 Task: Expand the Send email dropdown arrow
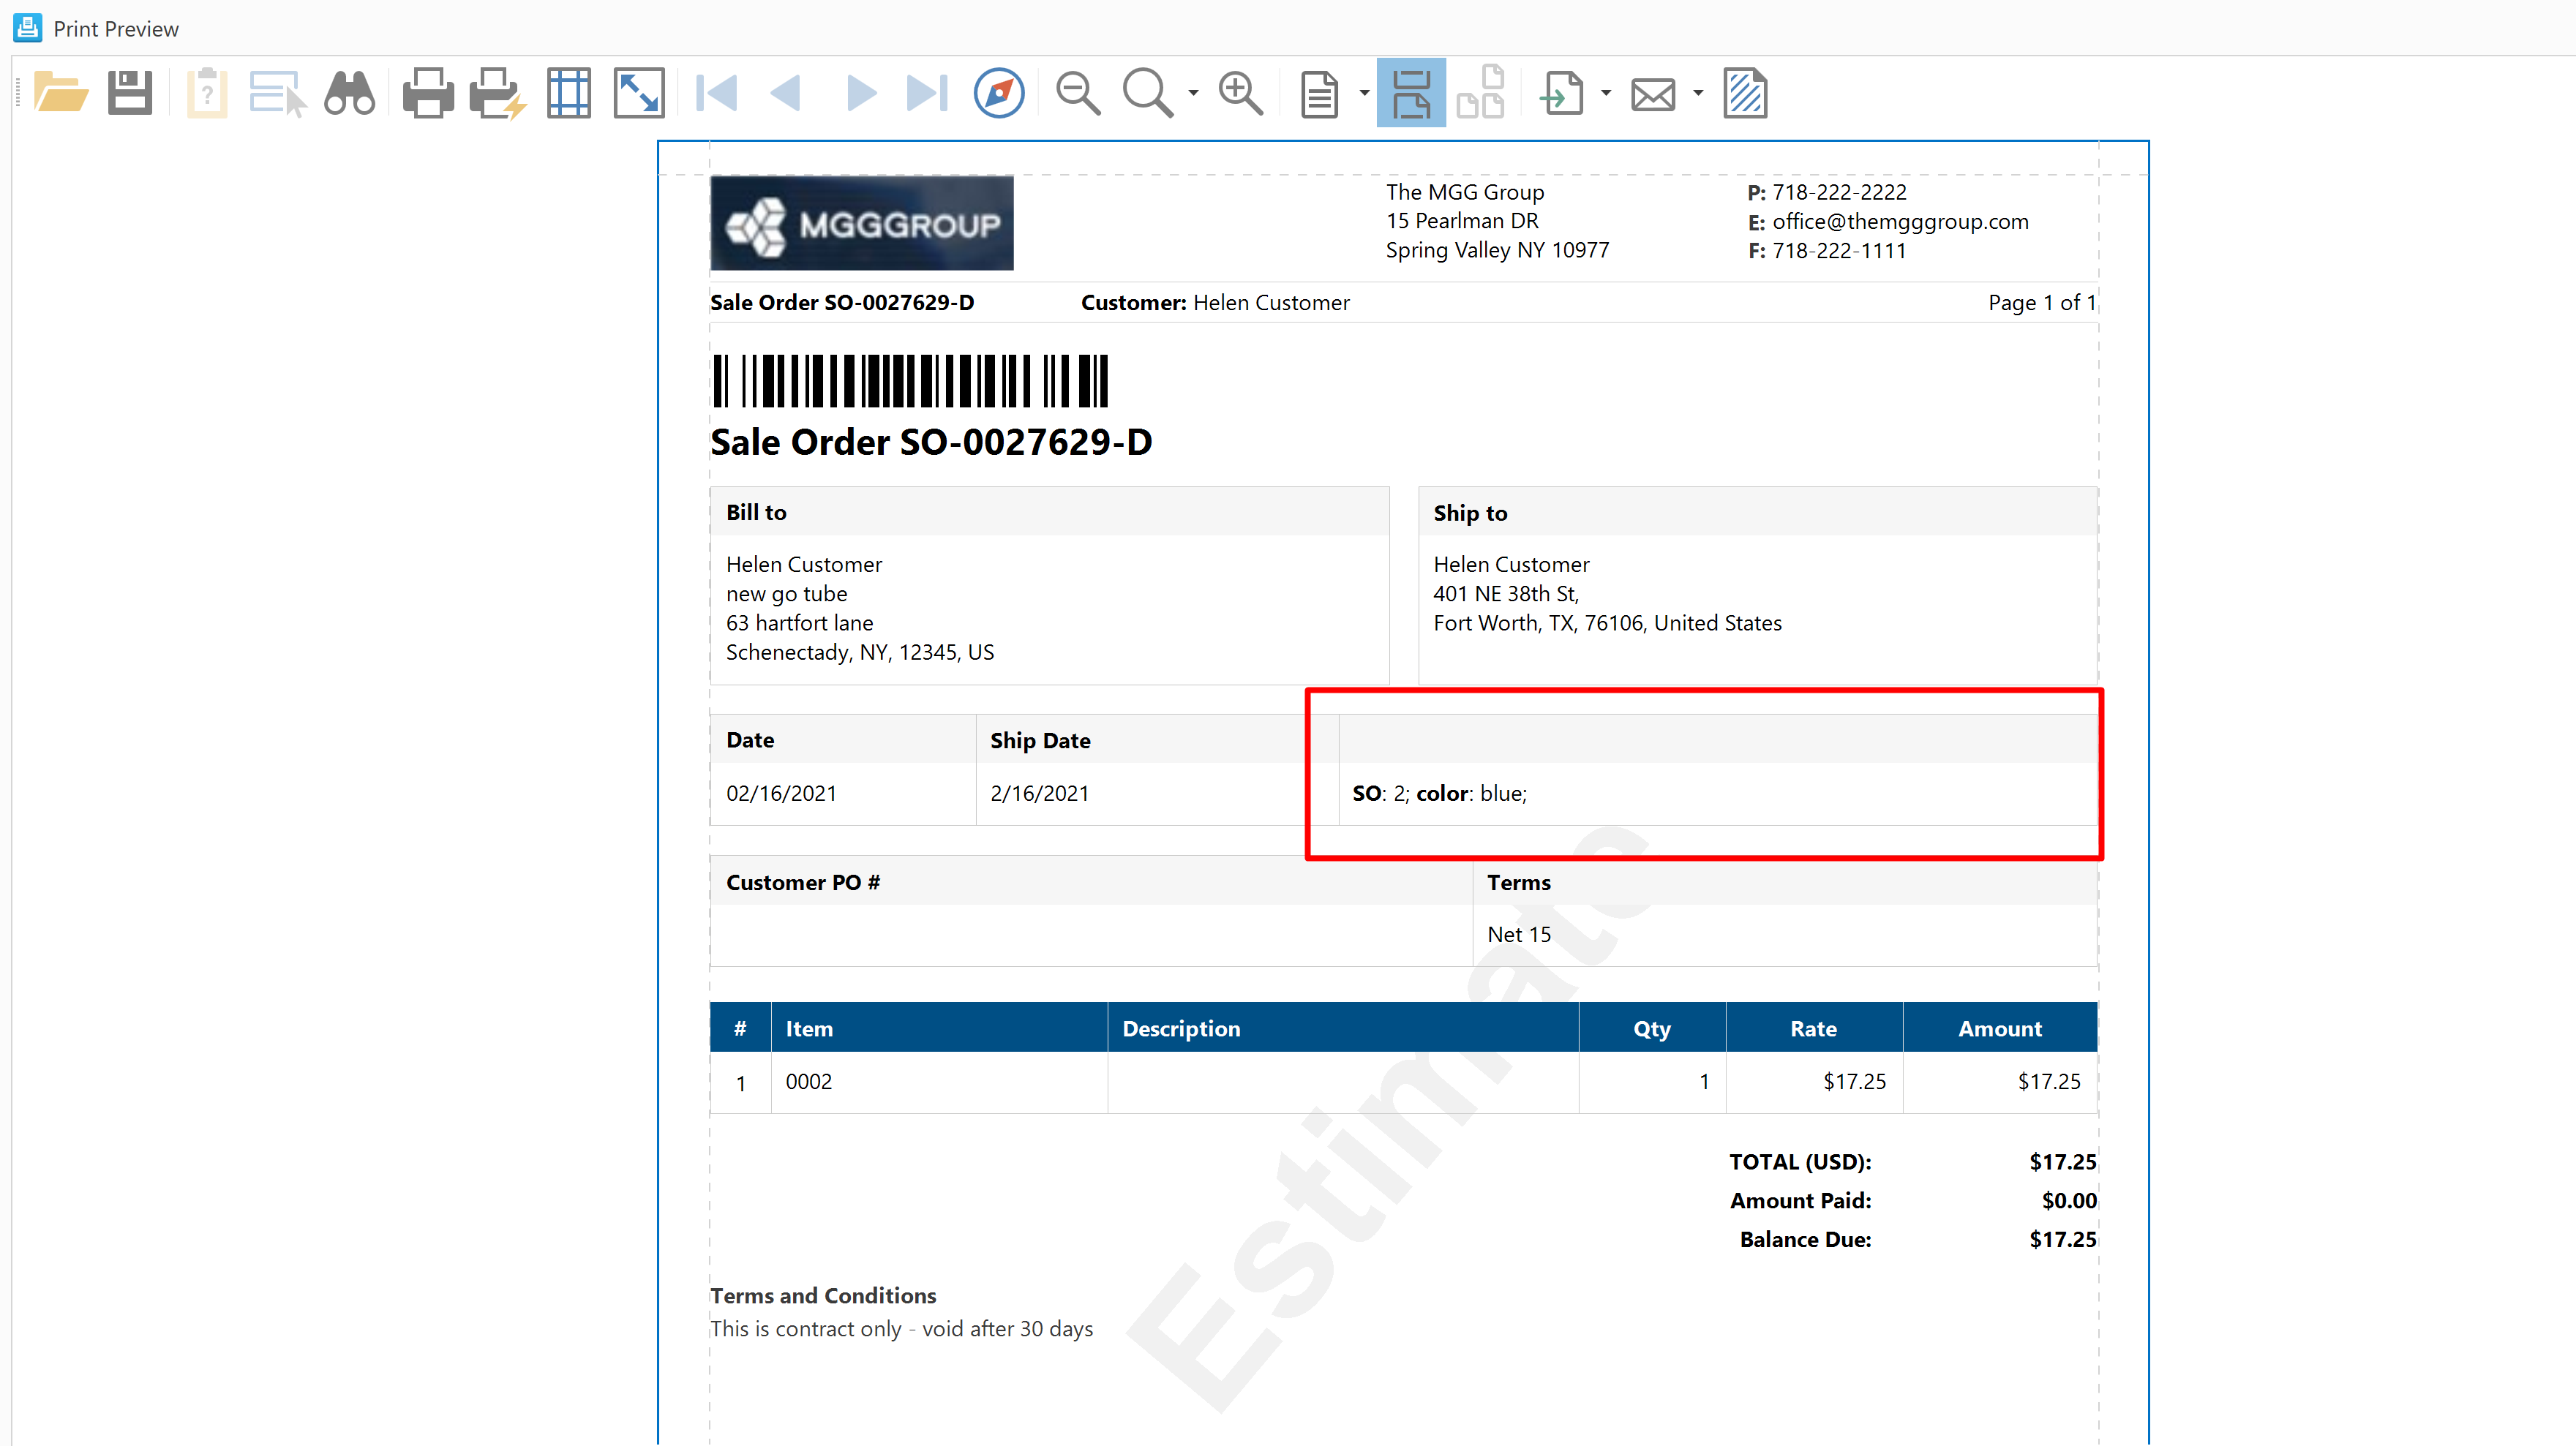[x=1698, y=94]
